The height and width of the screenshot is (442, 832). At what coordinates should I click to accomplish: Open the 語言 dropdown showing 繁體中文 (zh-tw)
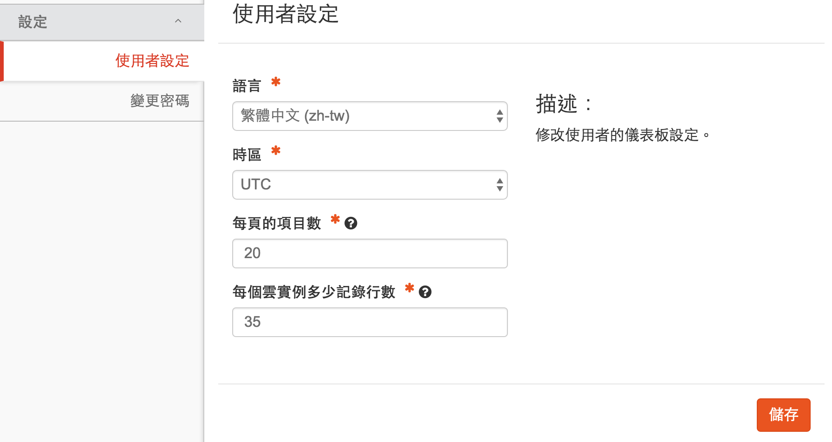tap(370, 116)
